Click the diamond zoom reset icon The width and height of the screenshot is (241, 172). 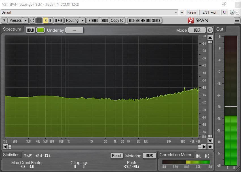(x=210, y=147)
